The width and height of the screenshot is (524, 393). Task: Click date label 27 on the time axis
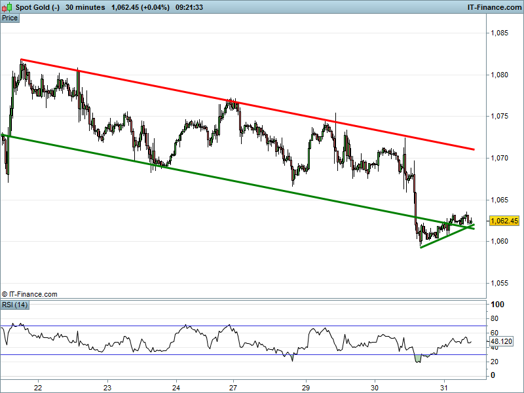pos(234,386)
